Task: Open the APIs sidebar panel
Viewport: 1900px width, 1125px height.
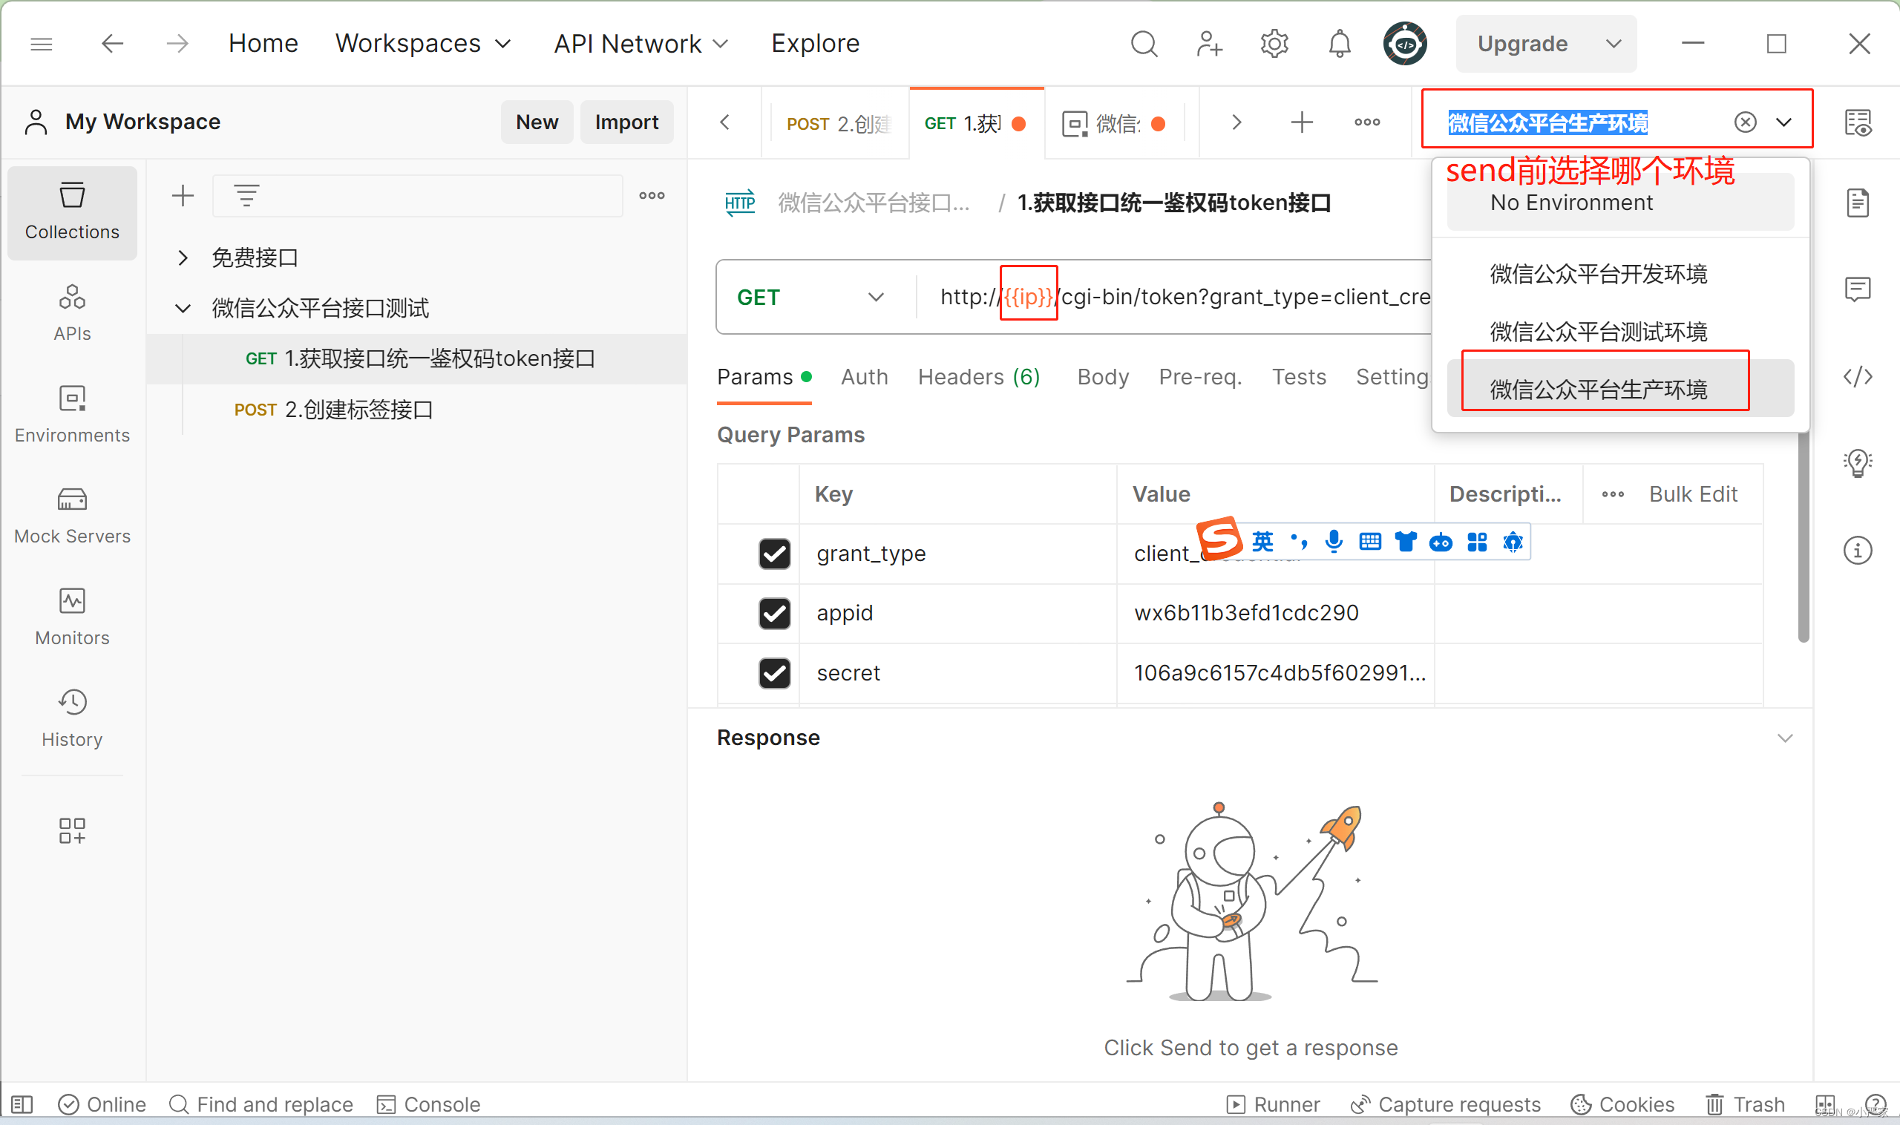Action: [x=72, y=313]
